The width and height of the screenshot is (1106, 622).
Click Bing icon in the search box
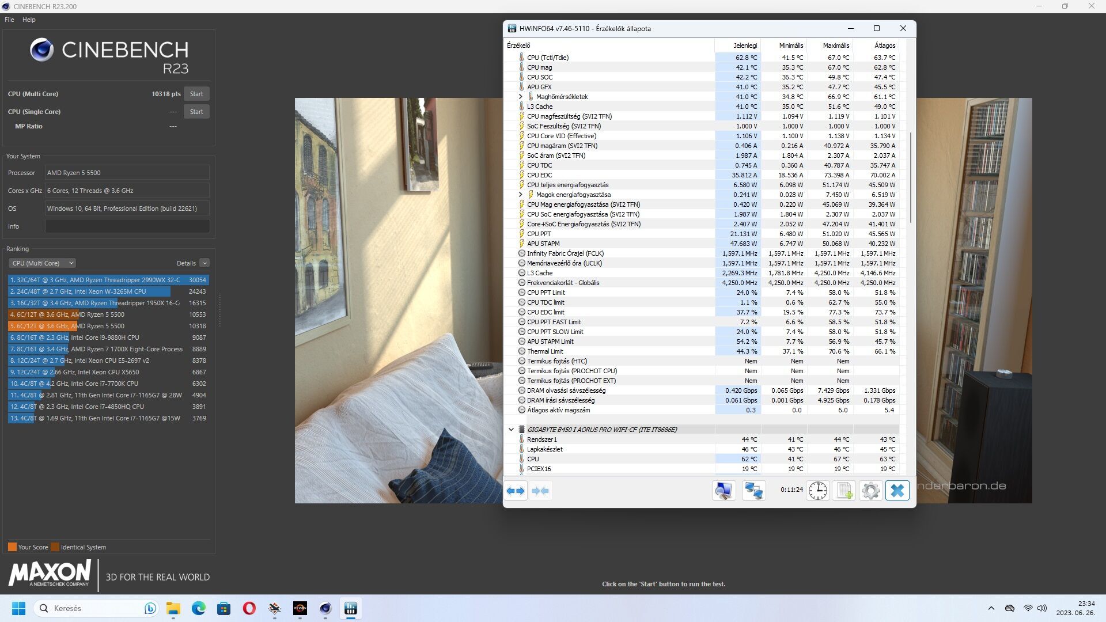(150, 608)
